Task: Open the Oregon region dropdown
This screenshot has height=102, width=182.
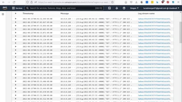Action: pyautogui.click(x=134, y=8)
